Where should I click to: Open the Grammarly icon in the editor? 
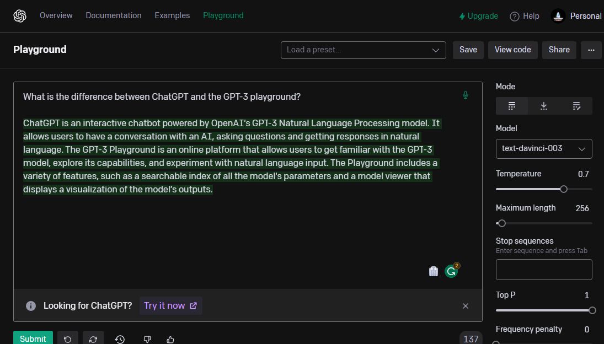pyautogui.click(x=451, y=271)
